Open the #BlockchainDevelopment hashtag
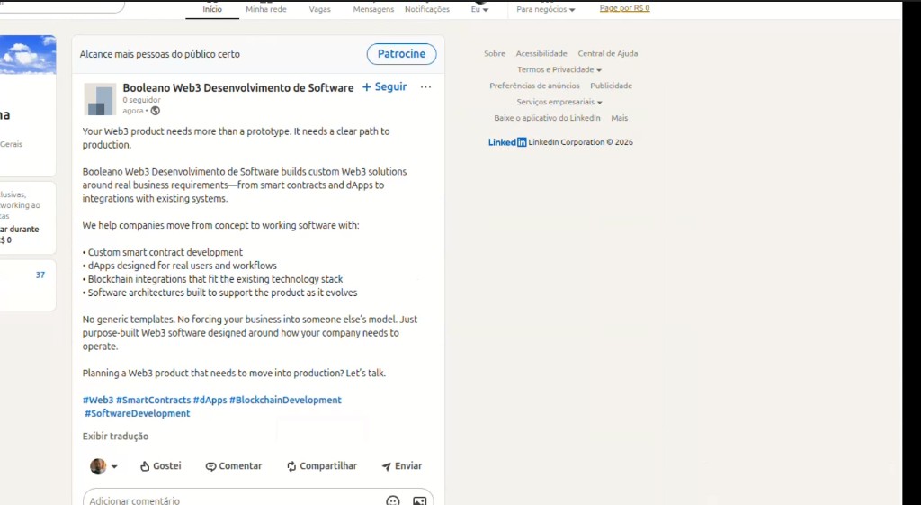 coord(285,401)
